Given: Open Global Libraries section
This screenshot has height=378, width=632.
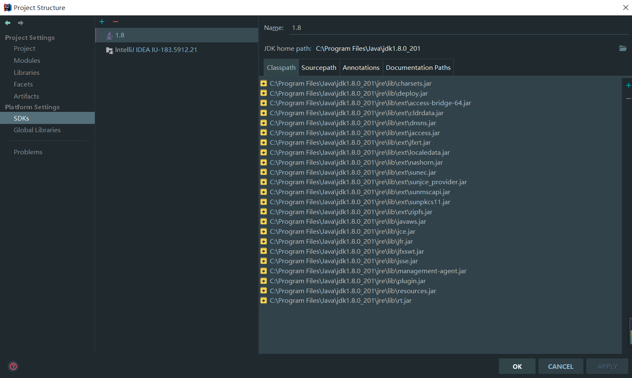Looking at the screenshot, I should [37, 130].
